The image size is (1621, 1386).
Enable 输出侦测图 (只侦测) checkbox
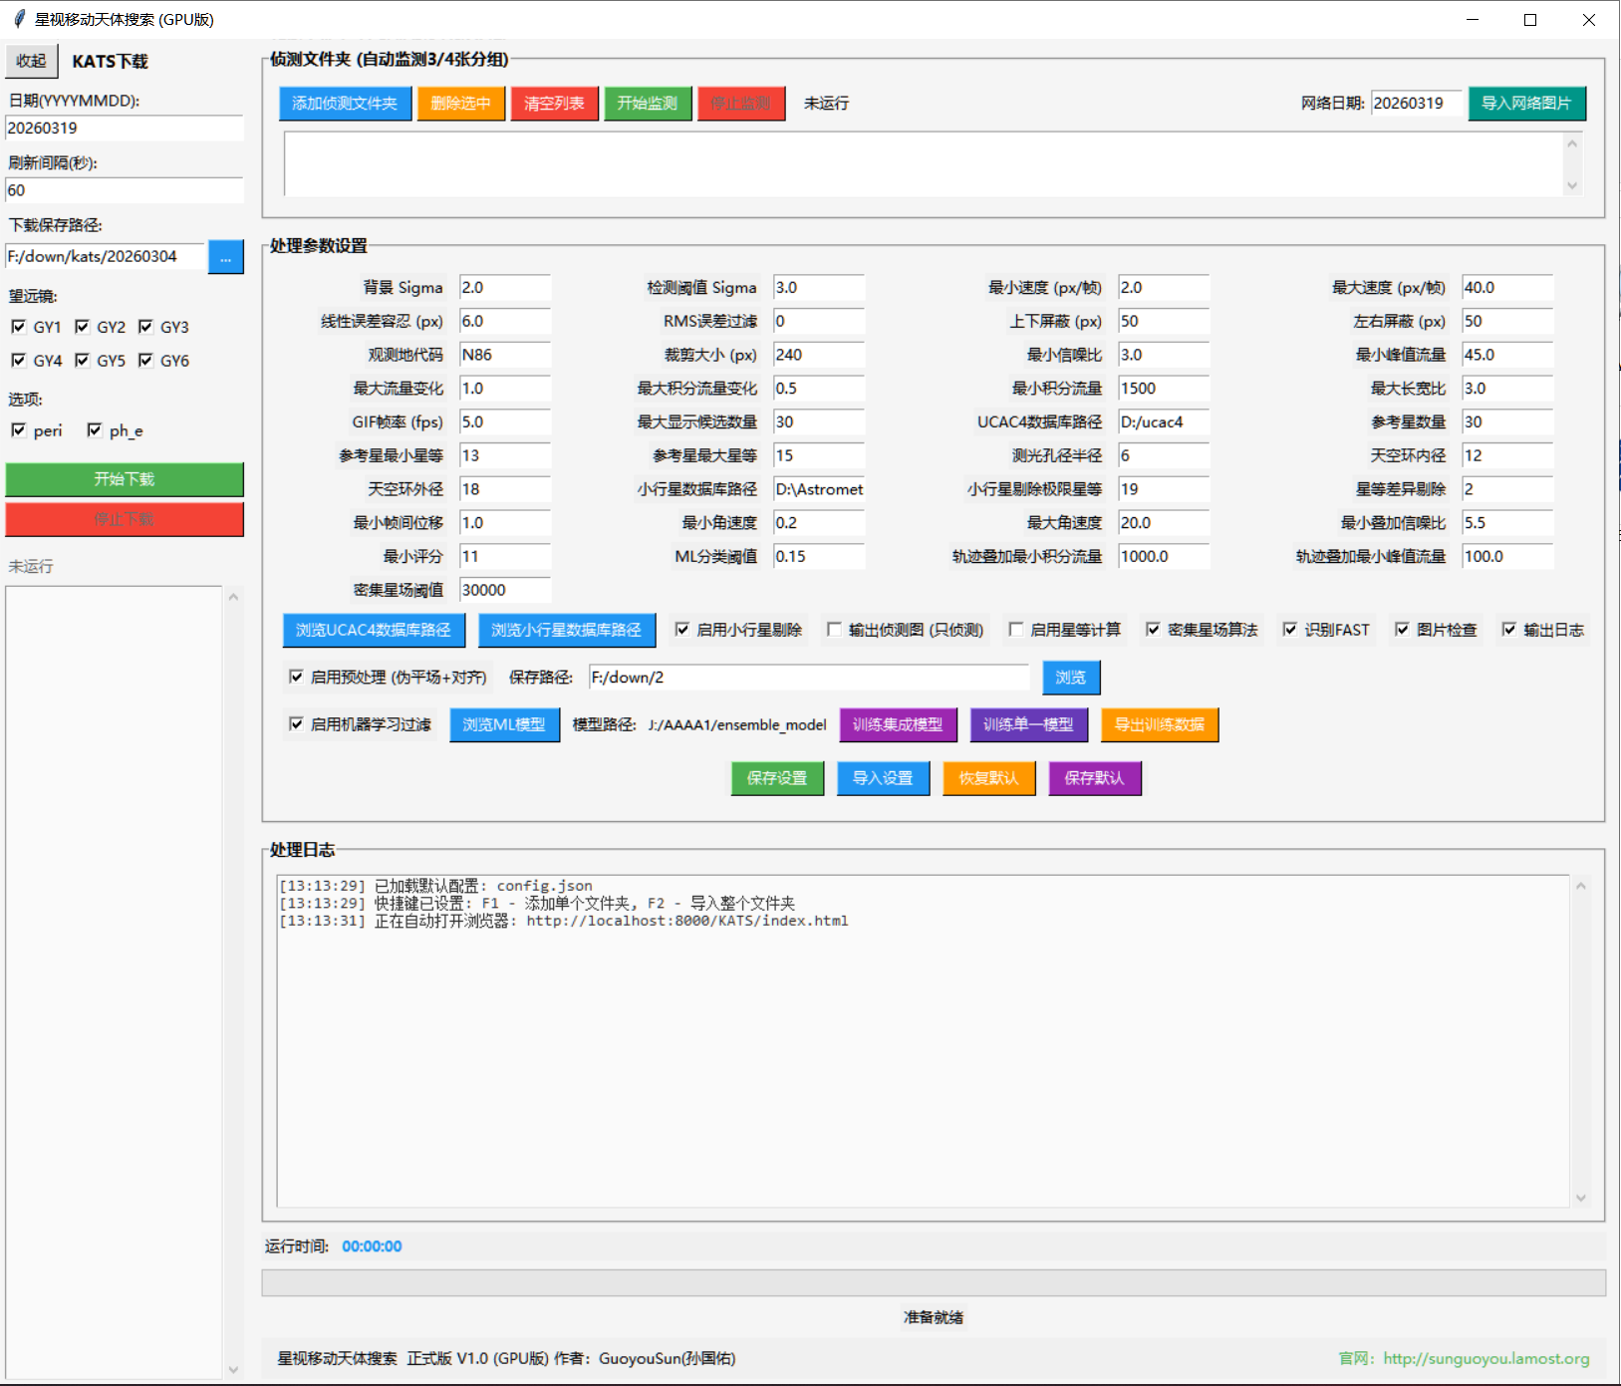pyautogui.click(x=835, y=630)
